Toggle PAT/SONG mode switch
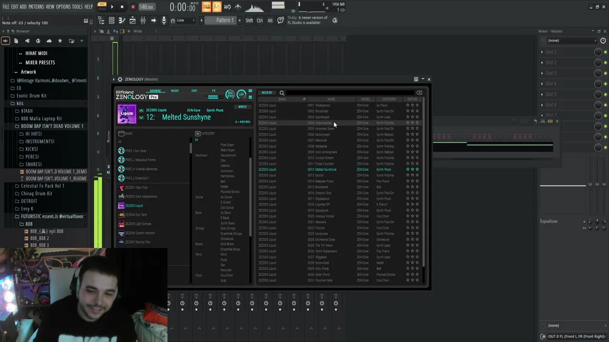The image size is (609, 342). 102,6
